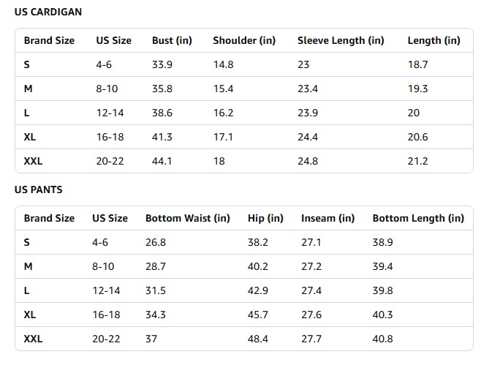Click the 33.9 bust value for size S
Image resolution: width=489 pixels, height=365 pixels.
[x=162, y=64]
